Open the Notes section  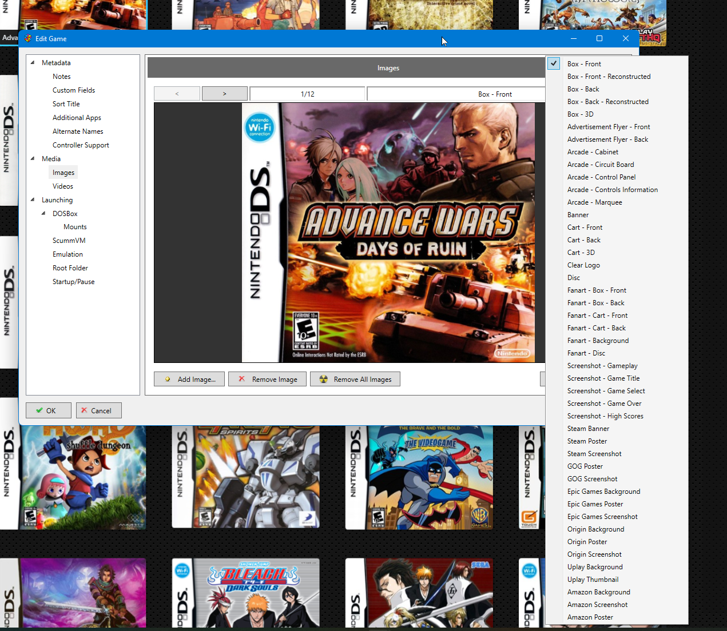pyautogui.click(x=62, y=77)
